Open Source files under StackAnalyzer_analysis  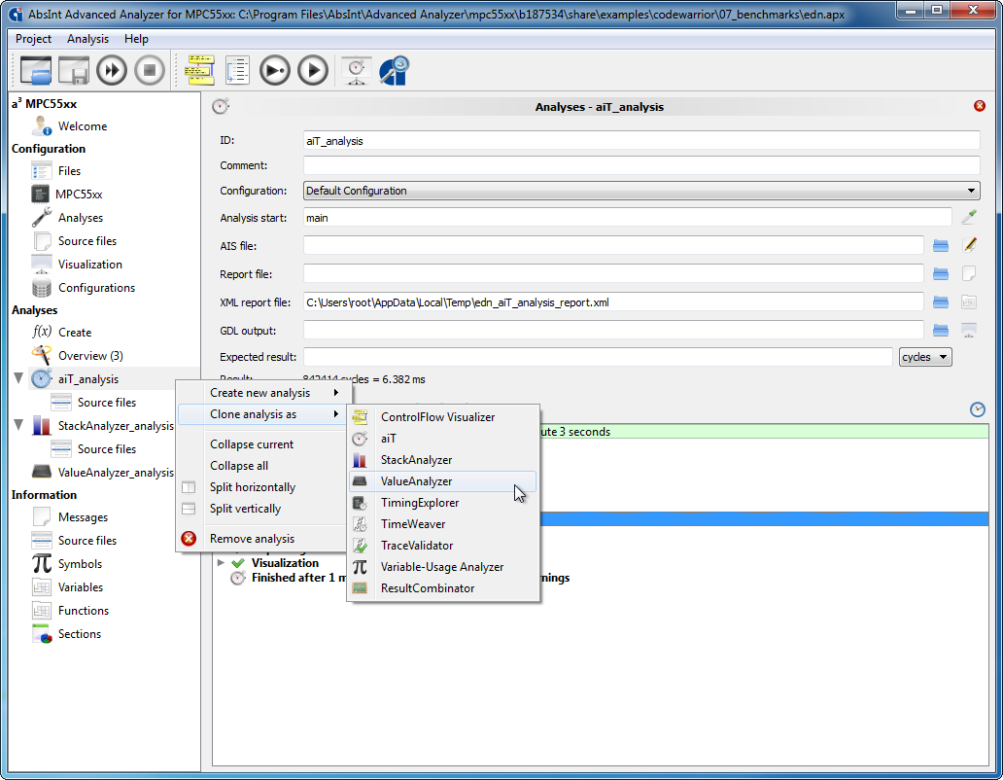click(x=106, y=449)
